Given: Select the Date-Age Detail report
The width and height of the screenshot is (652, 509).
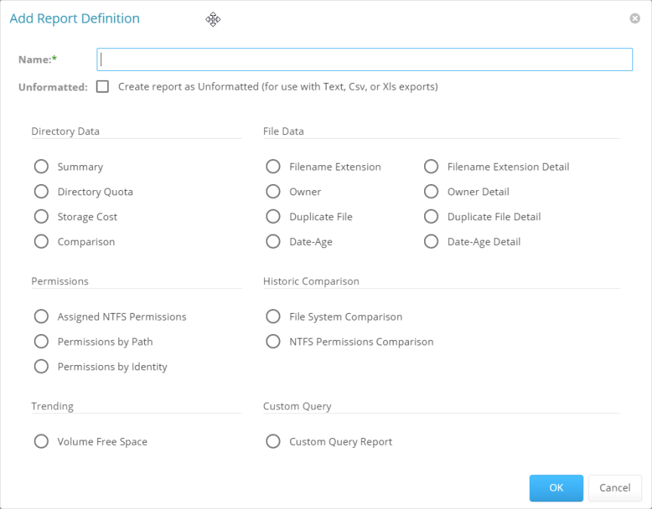Looking at the screenshot, I should pyautogui.click(x=431, y=241).
